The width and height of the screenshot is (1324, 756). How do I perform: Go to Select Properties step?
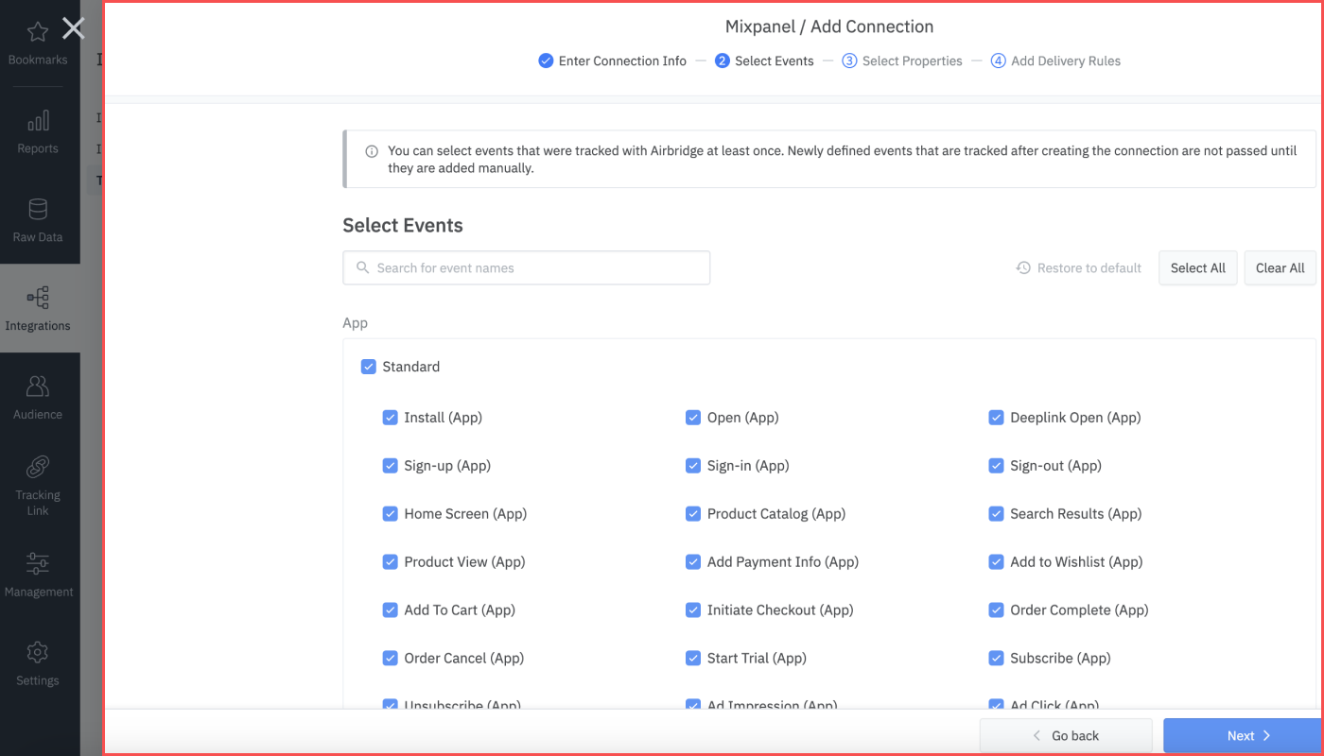click(x=902, y=60)
